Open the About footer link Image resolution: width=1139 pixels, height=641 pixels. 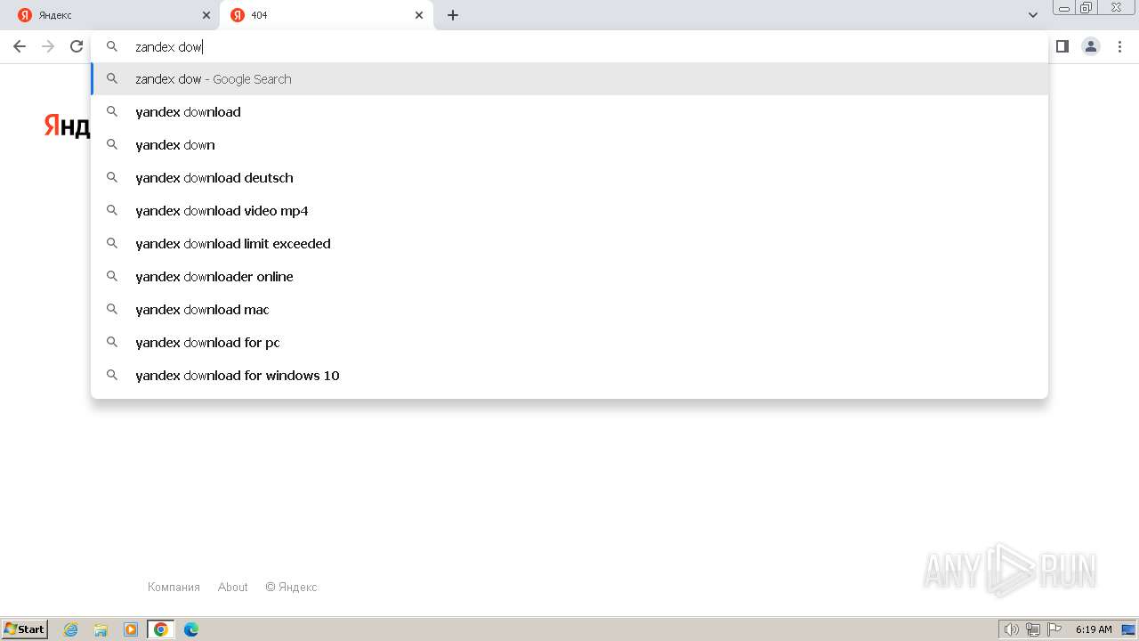(x=233, y=587)
